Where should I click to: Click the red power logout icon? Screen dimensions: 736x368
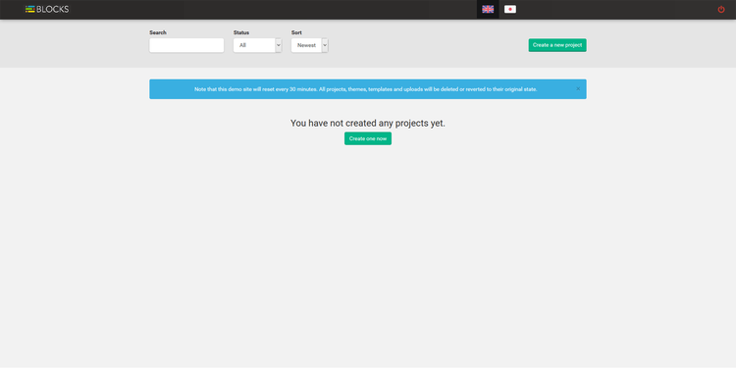721,10
